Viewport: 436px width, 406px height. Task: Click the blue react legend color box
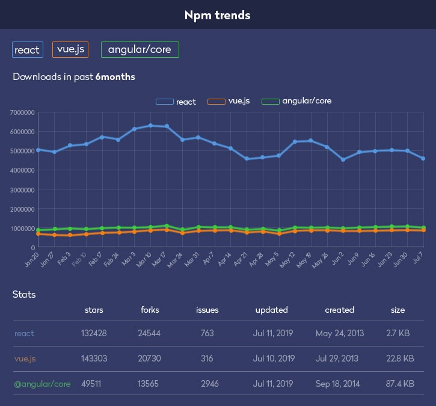(164, 102)
